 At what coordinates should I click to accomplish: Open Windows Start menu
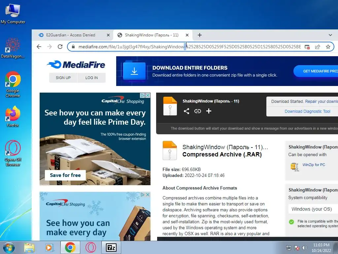(8, 247)
